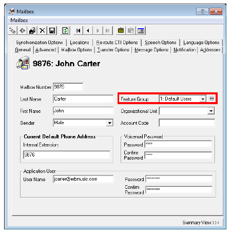Viewport: 231px width, 235px height.
Task: Switch to the Advanced tab
Action: [x=46, y=50]
